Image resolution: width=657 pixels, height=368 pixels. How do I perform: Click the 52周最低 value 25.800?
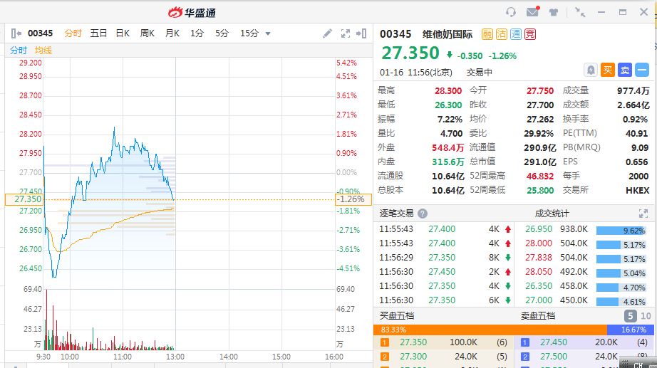540,191
